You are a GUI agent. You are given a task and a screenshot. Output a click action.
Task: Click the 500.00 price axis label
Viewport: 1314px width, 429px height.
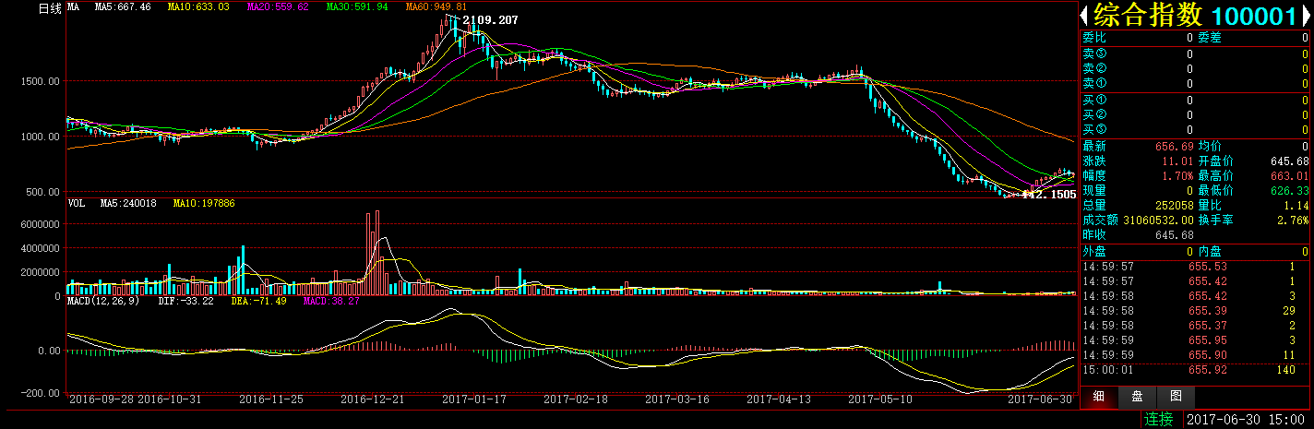click(x=44, y=192)
